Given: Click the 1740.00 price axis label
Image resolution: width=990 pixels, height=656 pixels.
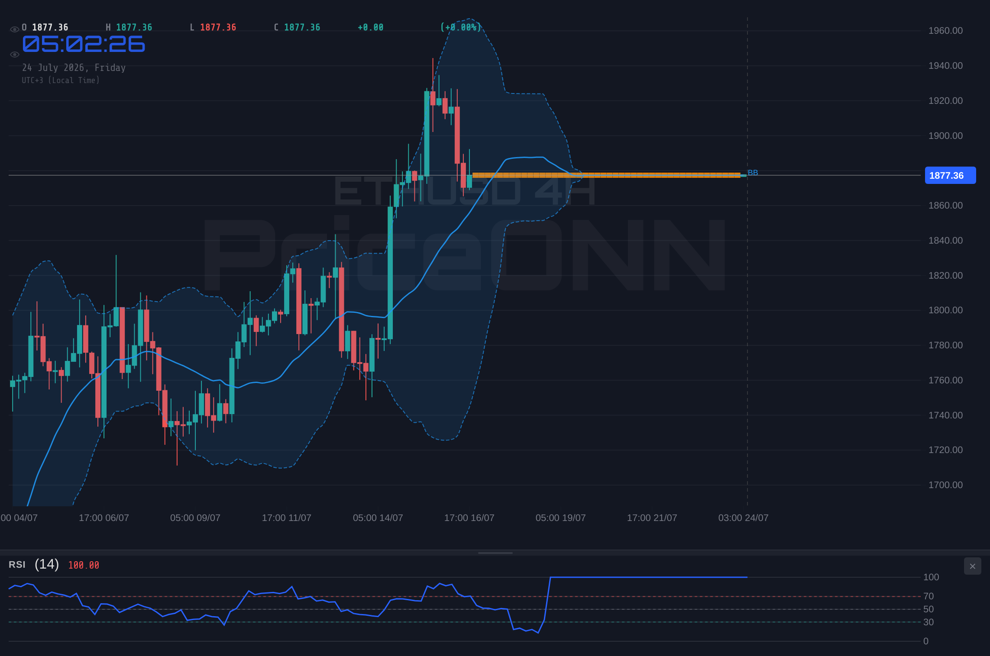Looking at the screenshot, I should [945, 415].
